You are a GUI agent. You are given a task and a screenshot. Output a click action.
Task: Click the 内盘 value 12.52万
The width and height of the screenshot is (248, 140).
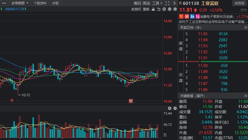tap(241, 133)
